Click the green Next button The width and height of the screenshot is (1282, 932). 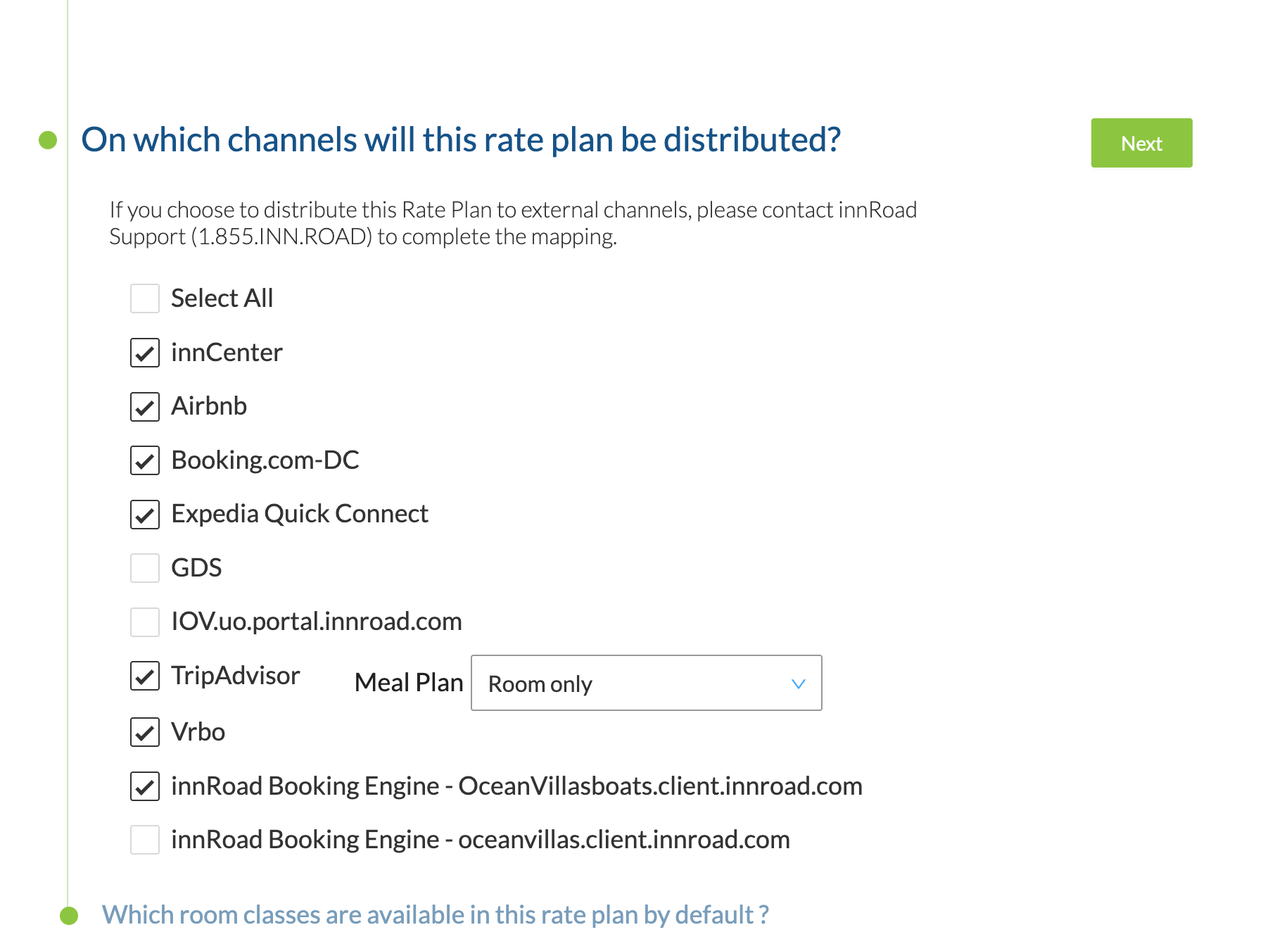(x=1141, y=143)
